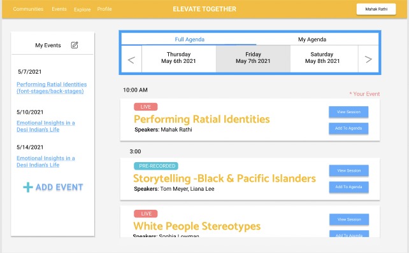Switch to the Full Agenda tab

pos(189,39)
